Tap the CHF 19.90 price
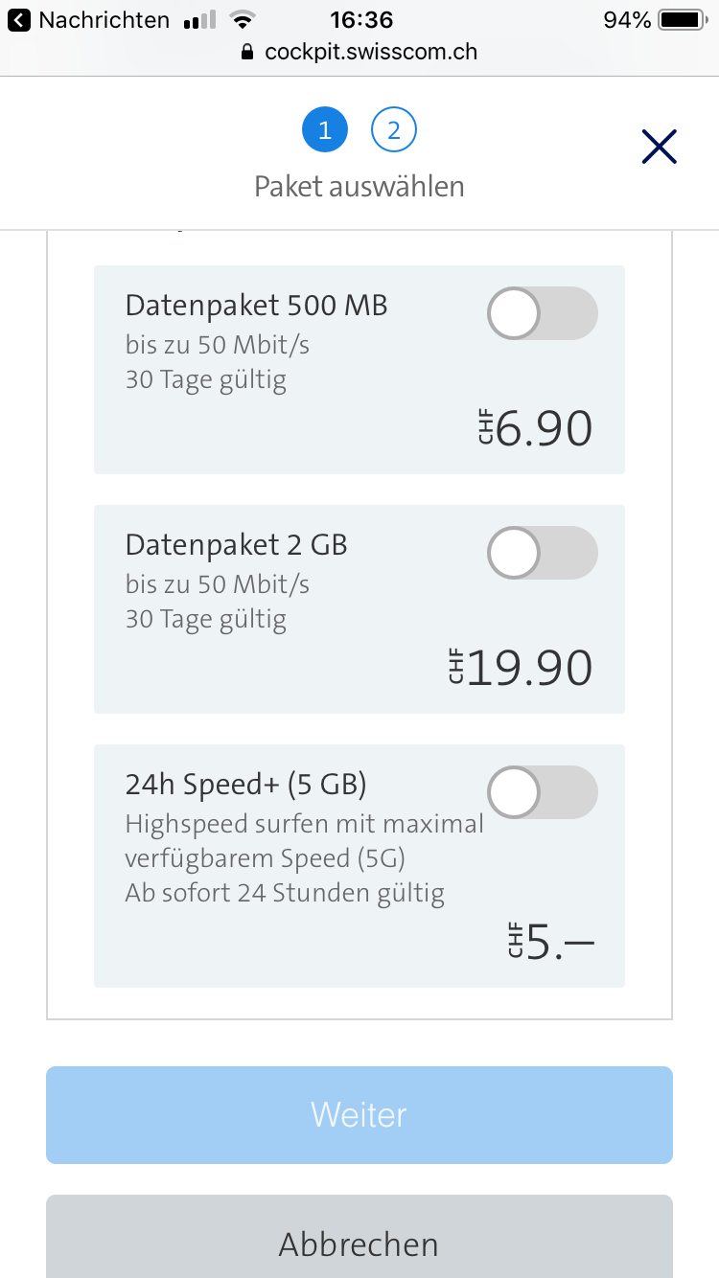 click(x=521, y=668)
